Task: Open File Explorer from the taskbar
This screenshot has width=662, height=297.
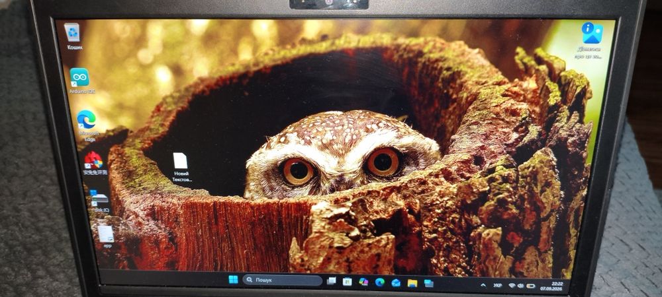Action: coord(412,283)
